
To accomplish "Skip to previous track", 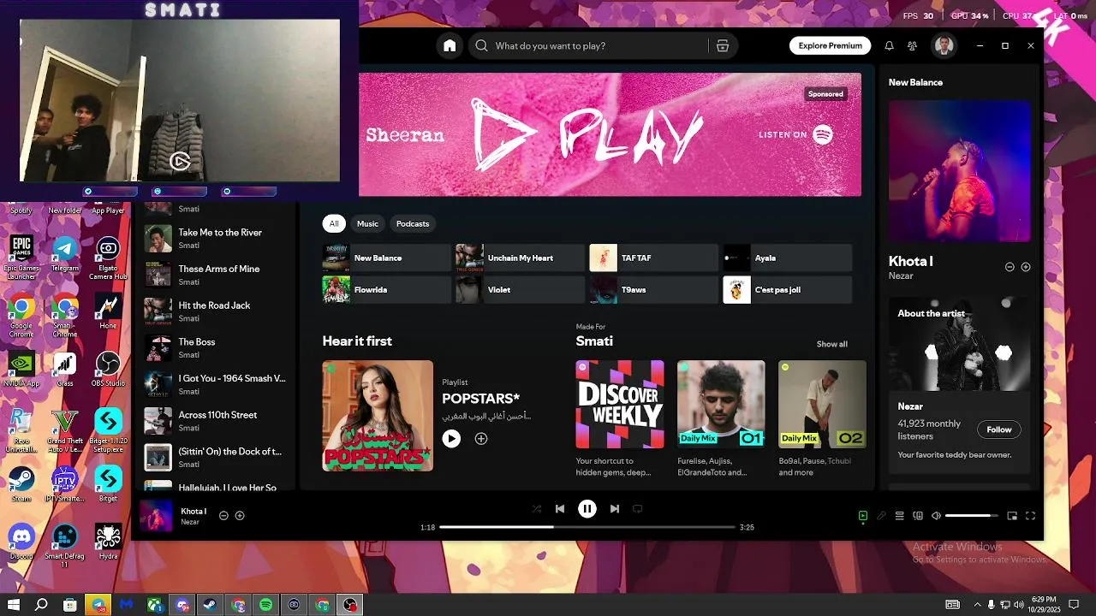I will pyautogui.click(x=560, y=508).
